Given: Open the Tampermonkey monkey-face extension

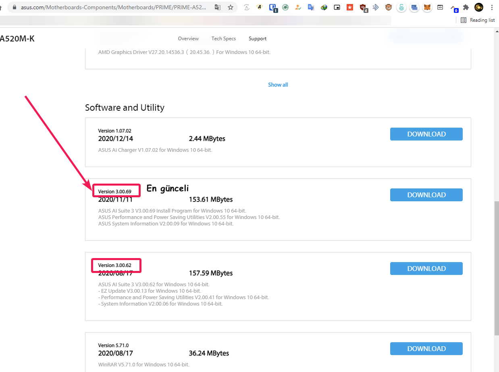Looking at the screenshot, I should point(389,7).
